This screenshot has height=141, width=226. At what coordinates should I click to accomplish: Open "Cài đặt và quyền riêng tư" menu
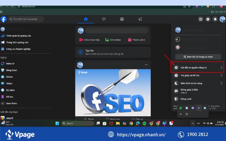[197, 68]
